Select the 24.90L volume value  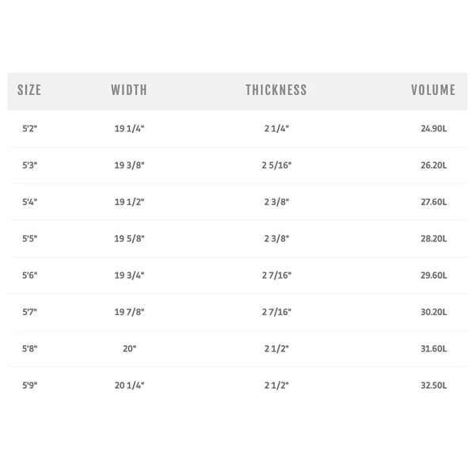click(434, 128)
